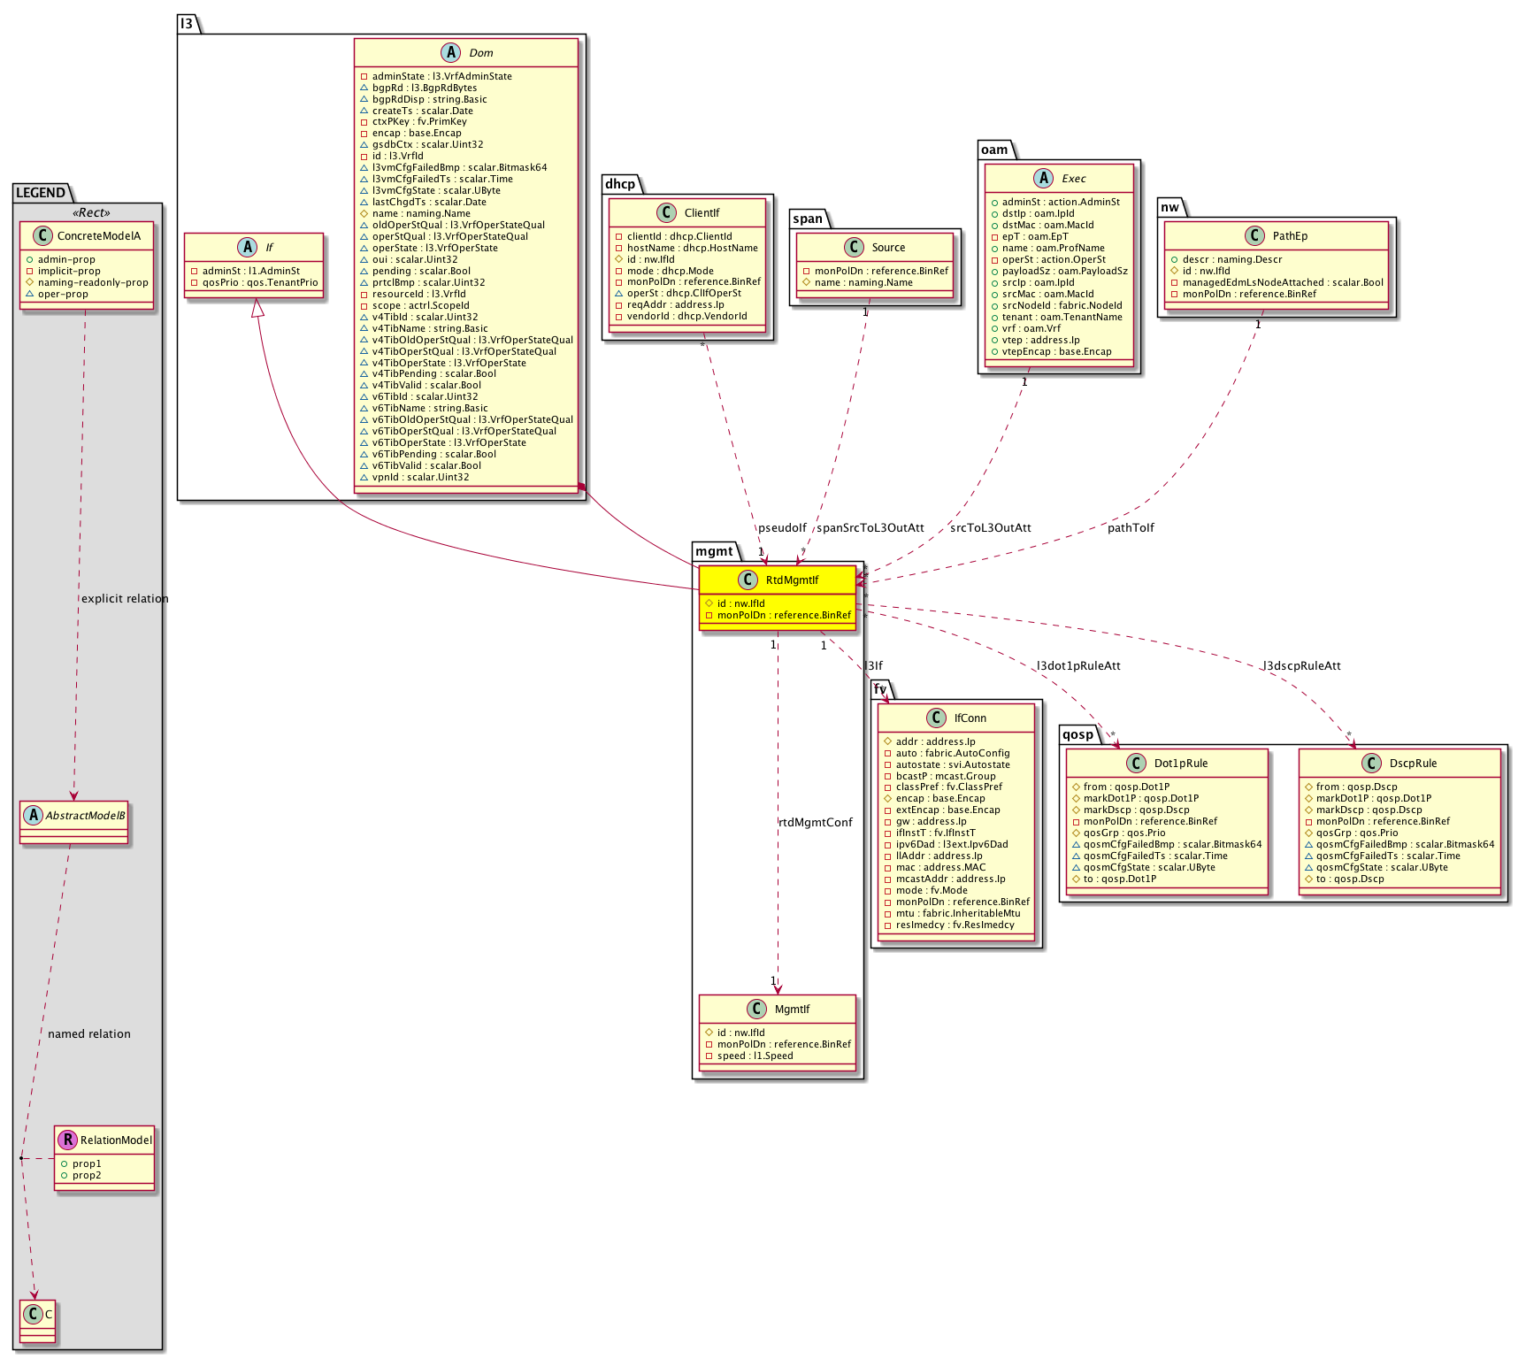Click the A icon of Exec class

click(1044, 178)
